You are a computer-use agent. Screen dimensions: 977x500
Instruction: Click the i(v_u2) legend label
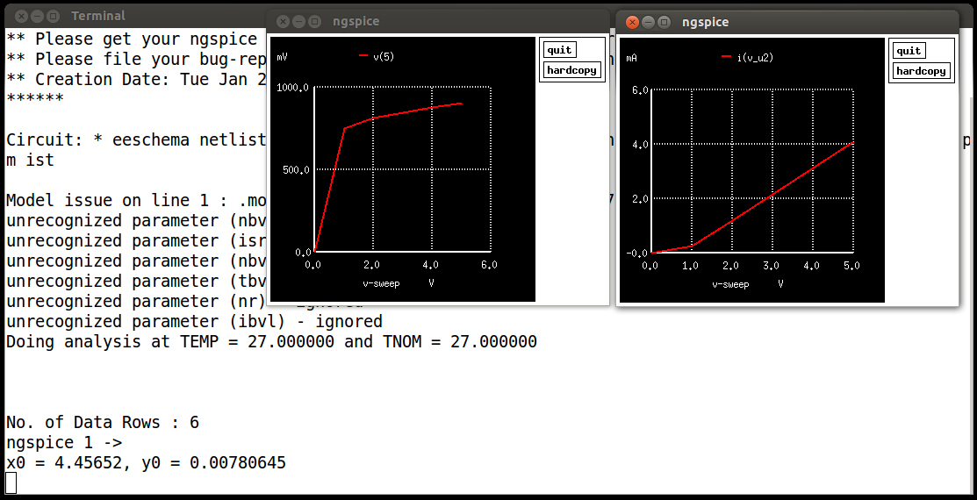(x=755, y=57)
